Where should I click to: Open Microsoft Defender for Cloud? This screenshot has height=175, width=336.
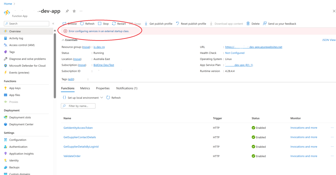pyautogui.click(x=27, y=66)
